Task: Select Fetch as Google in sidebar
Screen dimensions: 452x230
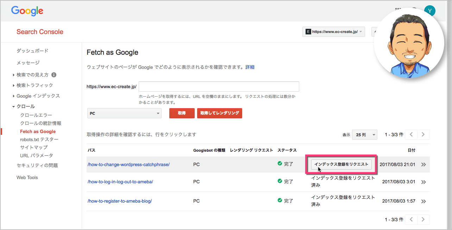Action: (x=38, y=132)
